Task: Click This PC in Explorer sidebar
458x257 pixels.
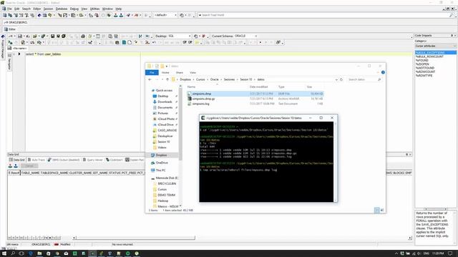Action: pos(160,170)
